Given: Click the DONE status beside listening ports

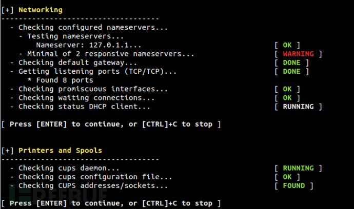Looking at the screenshot, I should click(x=291, y=71).
